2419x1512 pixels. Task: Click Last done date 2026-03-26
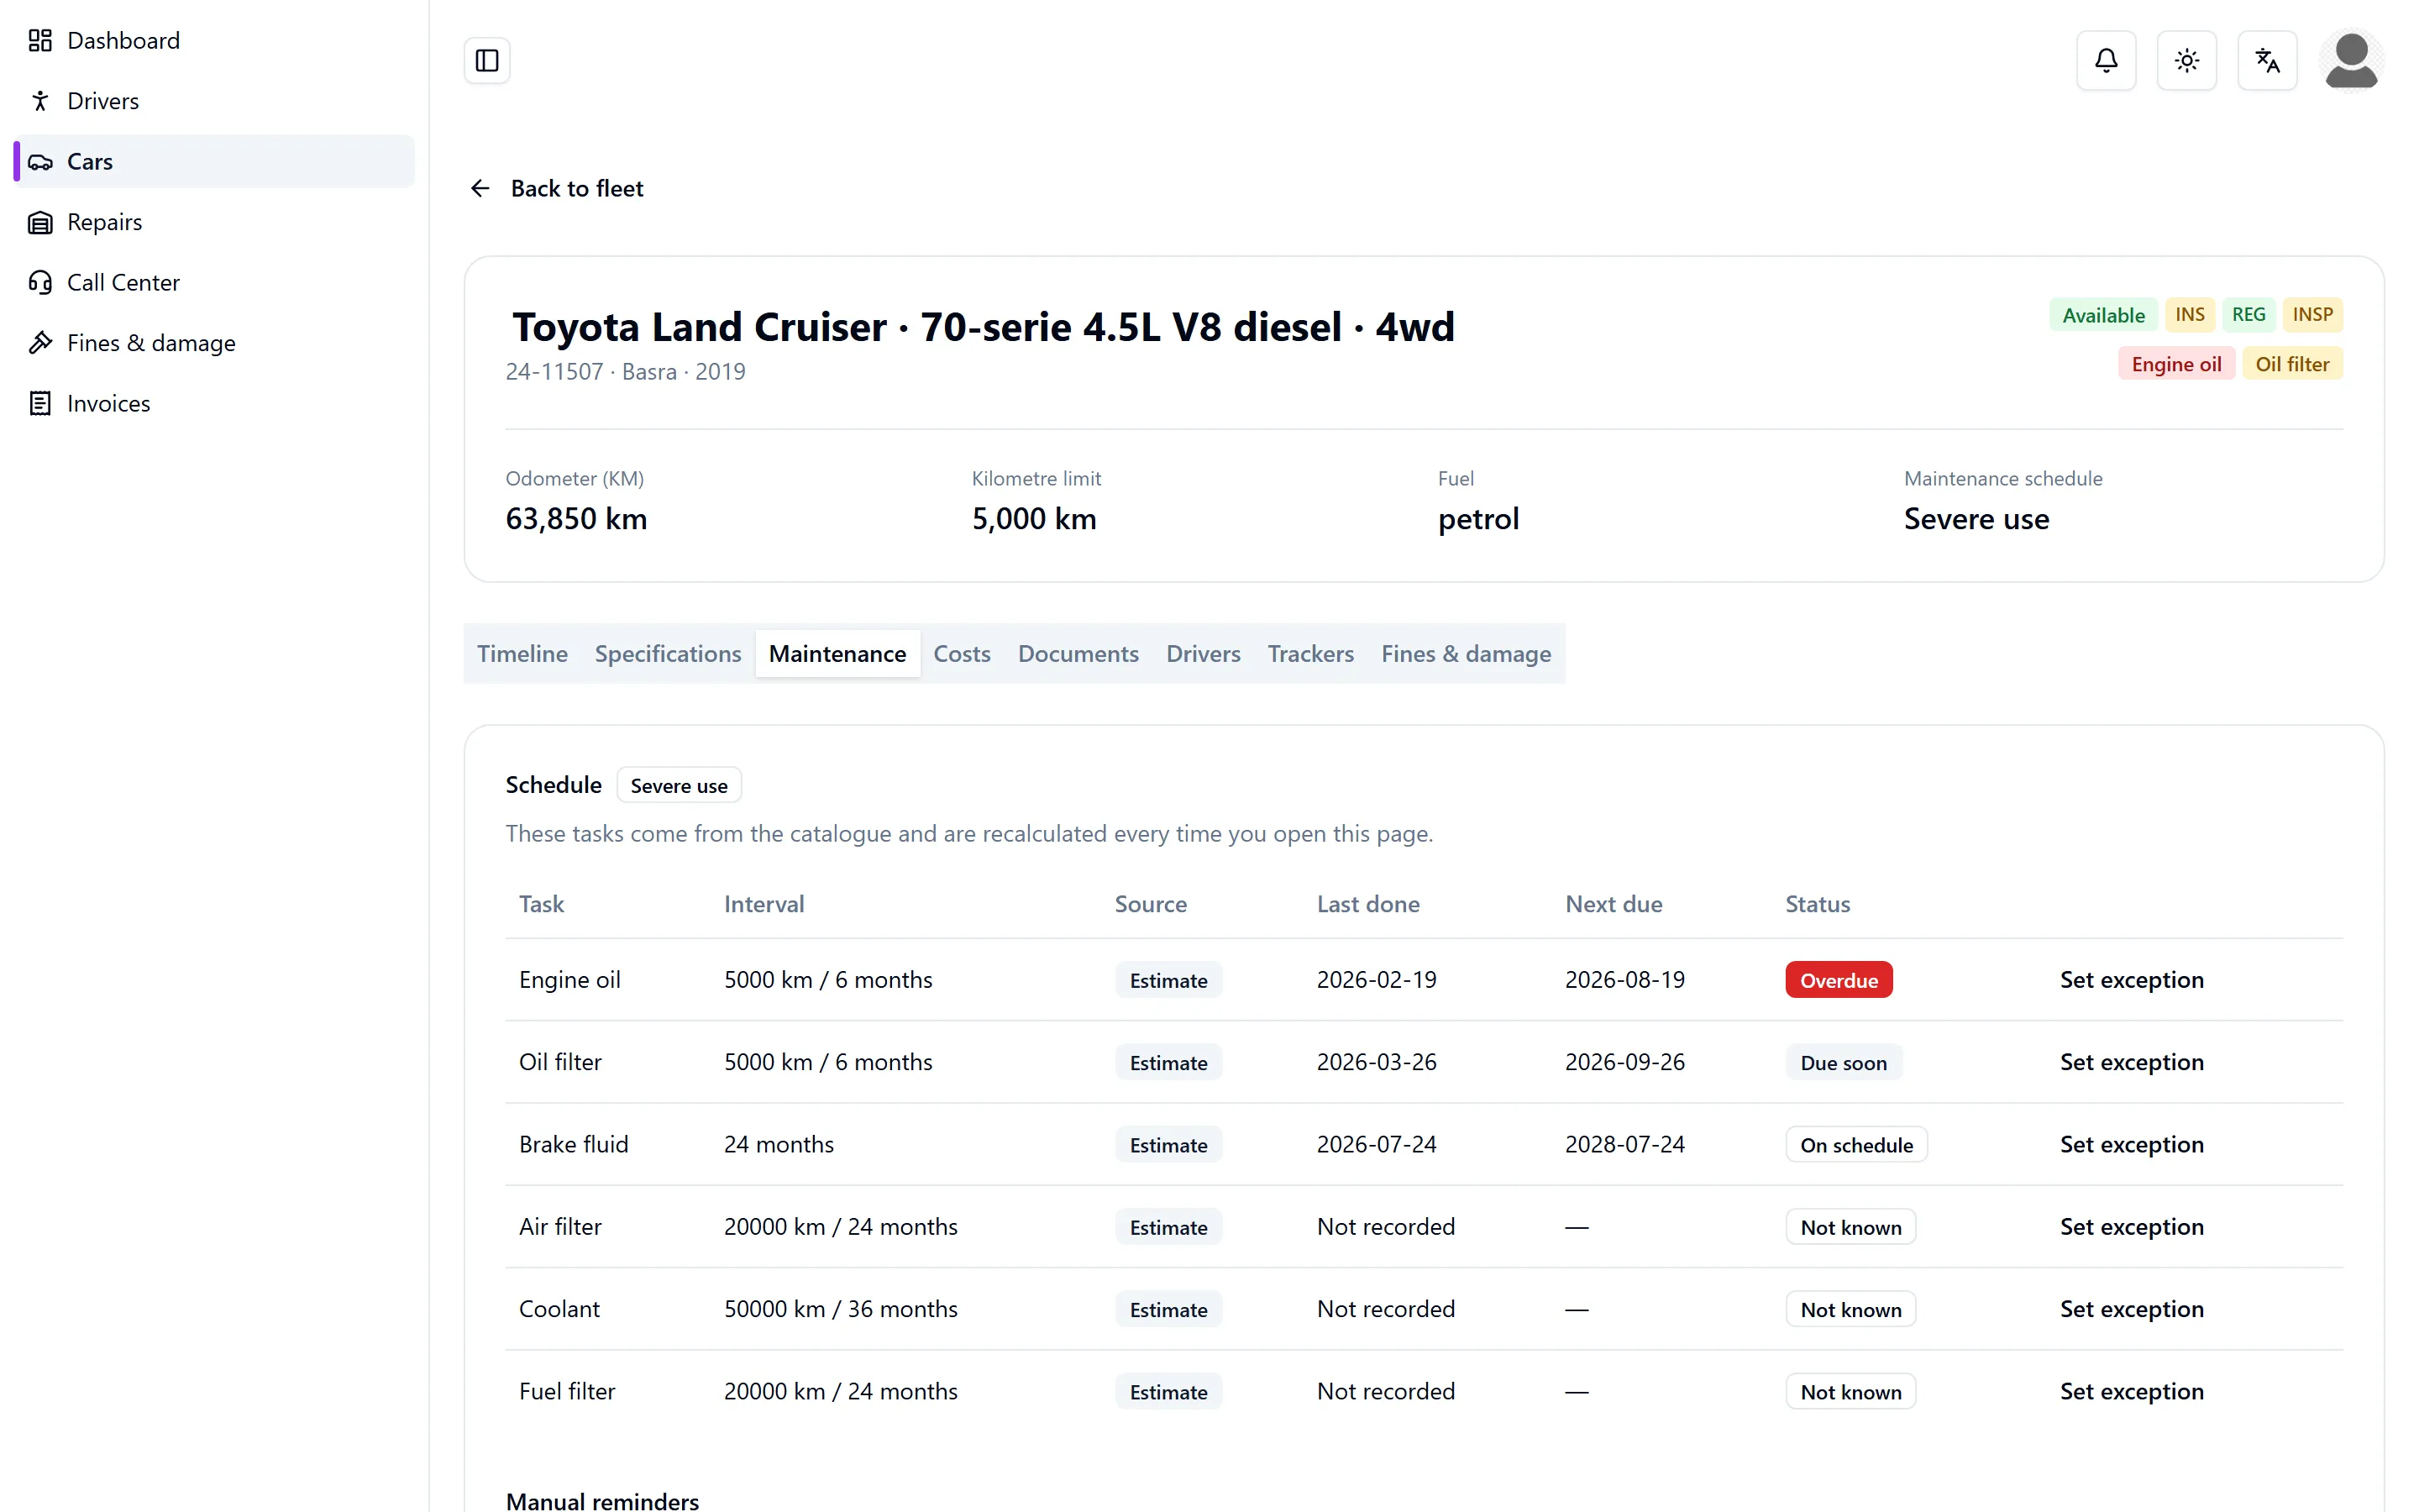[1377, 1062]
